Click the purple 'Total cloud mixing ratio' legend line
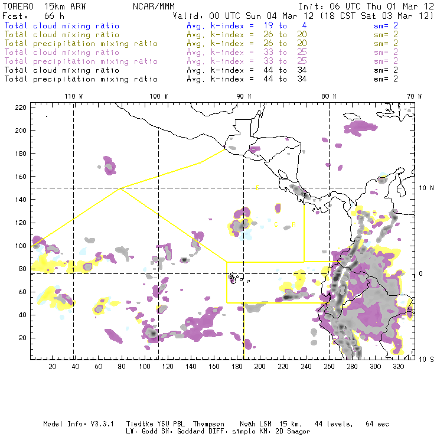 (x=62, y=53)
